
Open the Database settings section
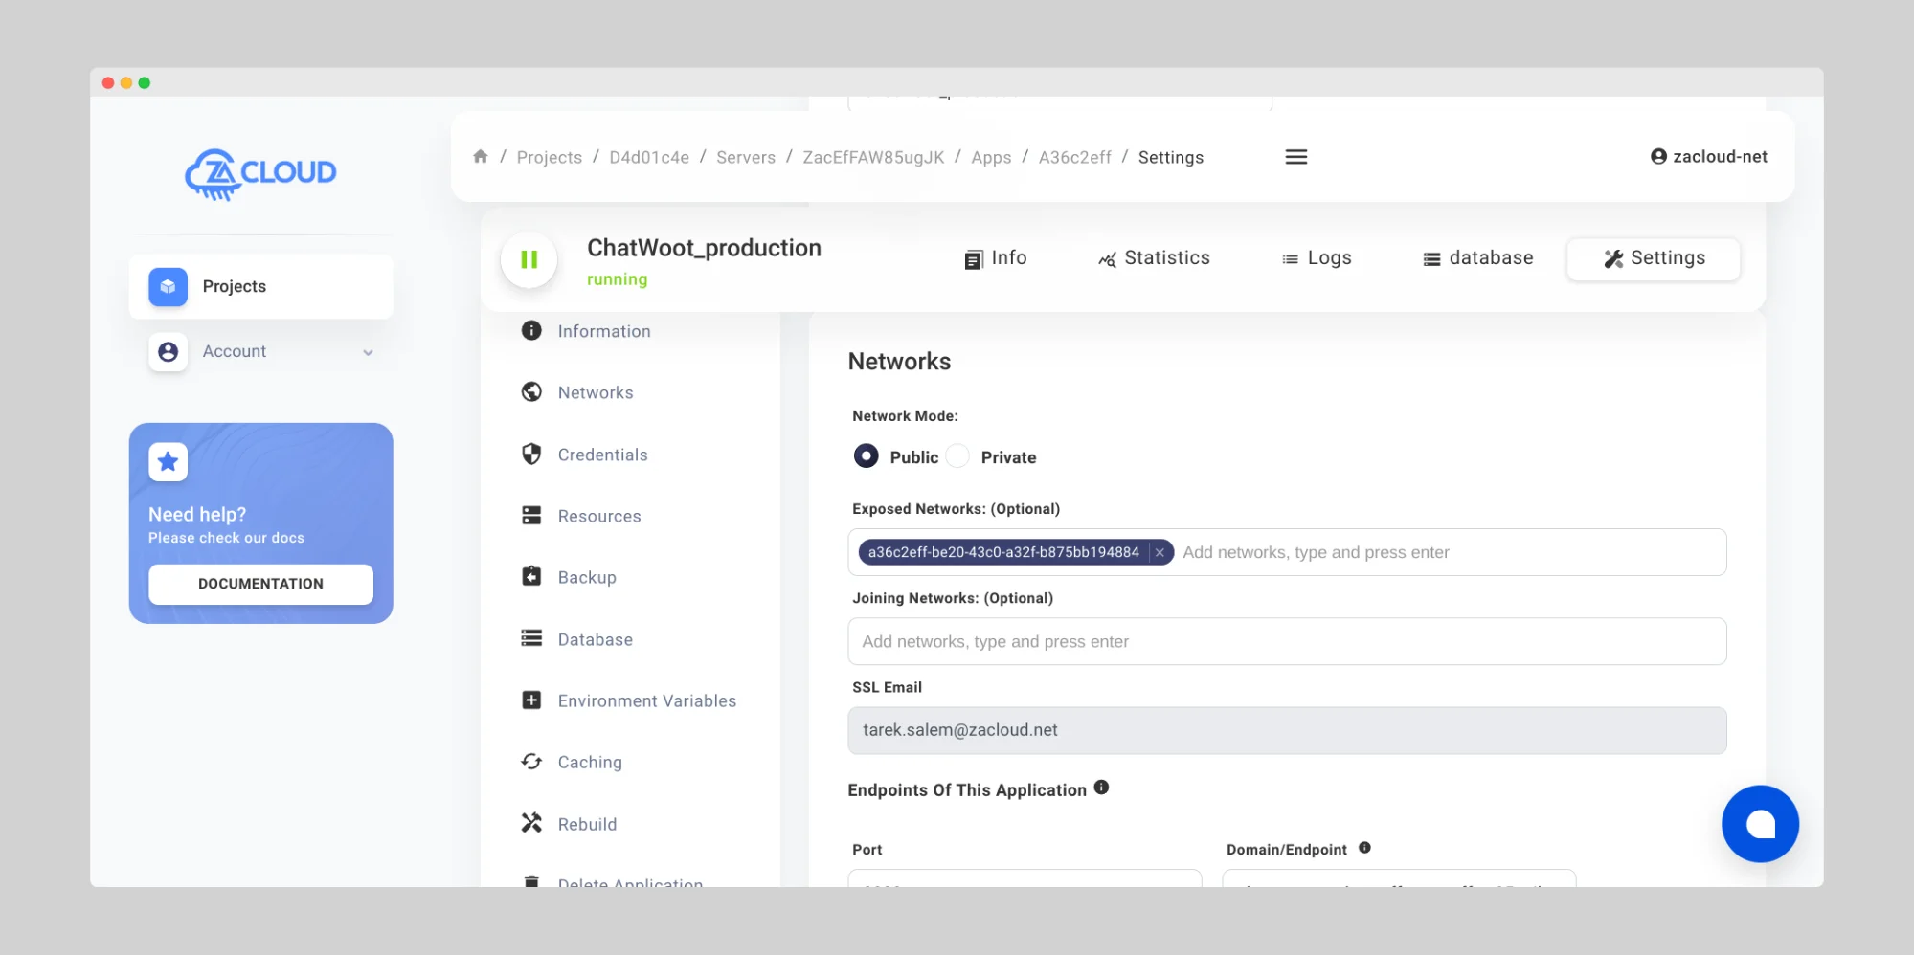pos(595,639)
